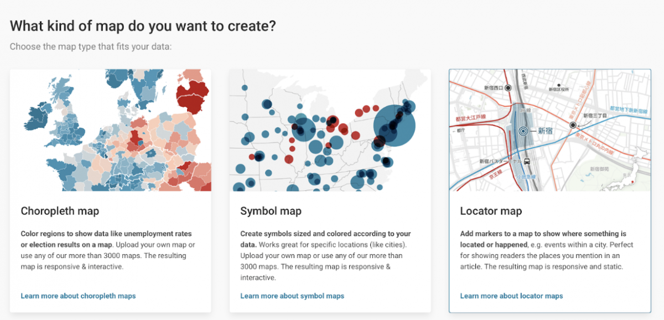Click the small black dot near 新宿区役所 label
Screen dimensions: 664x320
click(x=558, y=86)
